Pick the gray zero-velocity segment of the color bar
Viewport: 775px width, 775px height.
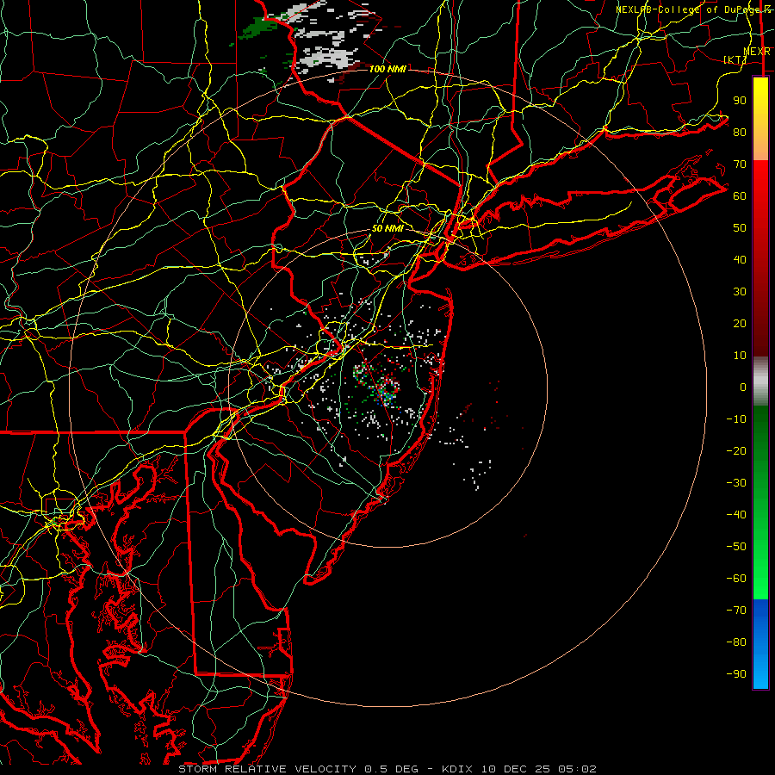(760, 381)
